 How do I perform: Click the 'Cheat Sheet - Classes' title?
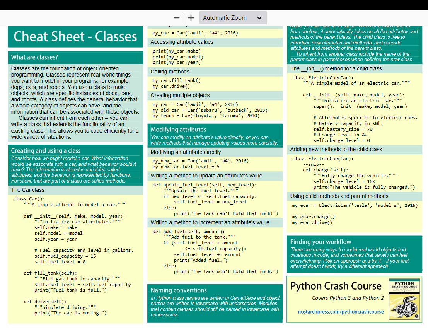pyautogui.click(x=75, y=36)
